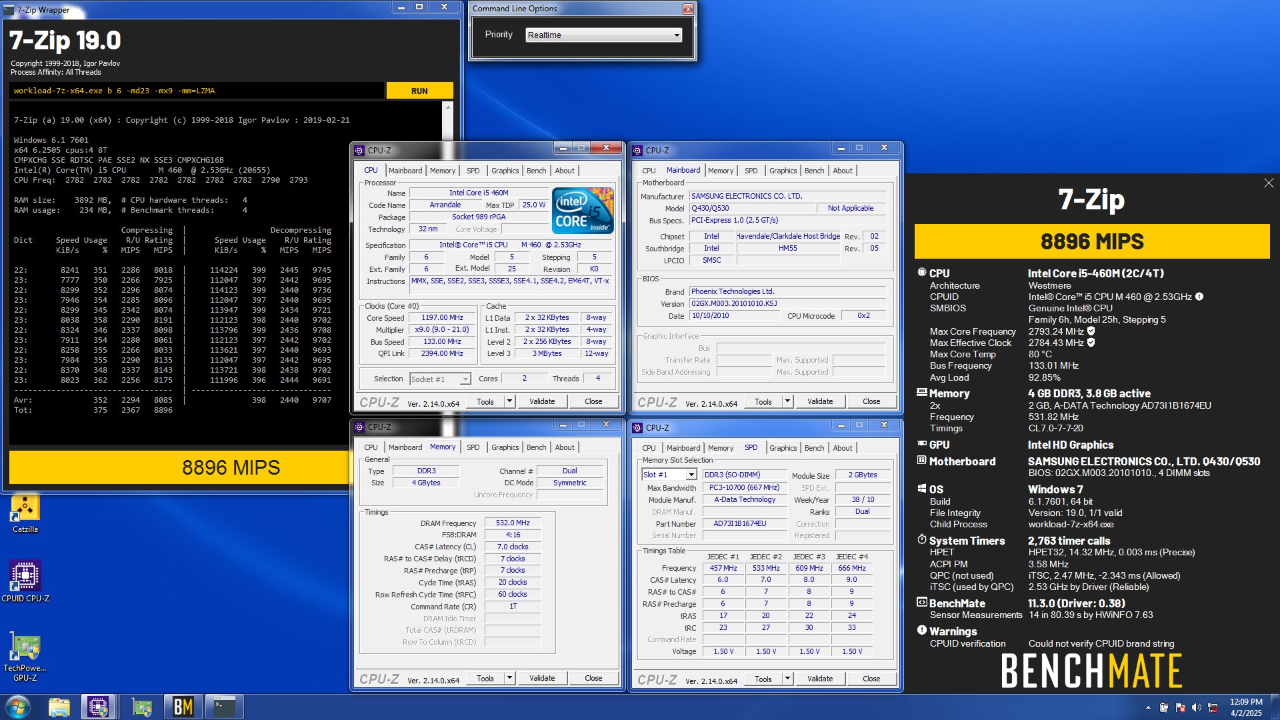Click the 8896 MIPS banner in 7-Zip Wrapper
Image resolution: width=1280 pixels, height=720 pixels.
(x=231, y=467)
